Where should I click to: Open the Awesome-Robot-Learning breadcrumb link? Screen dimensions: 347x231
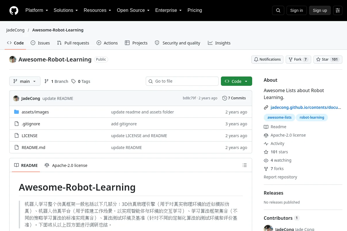click(58, 30)
